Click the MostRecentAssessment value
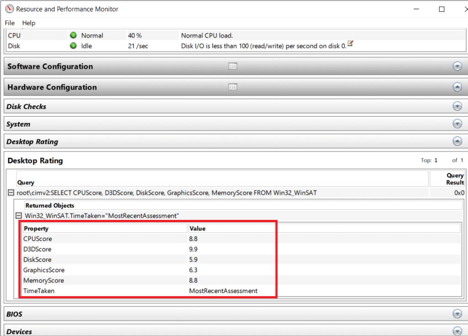This screenshot has width=468, height=336. (223, 291)
